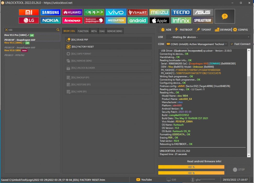
Task: Select the Samsung brand logo
Action: coord(50,12)
